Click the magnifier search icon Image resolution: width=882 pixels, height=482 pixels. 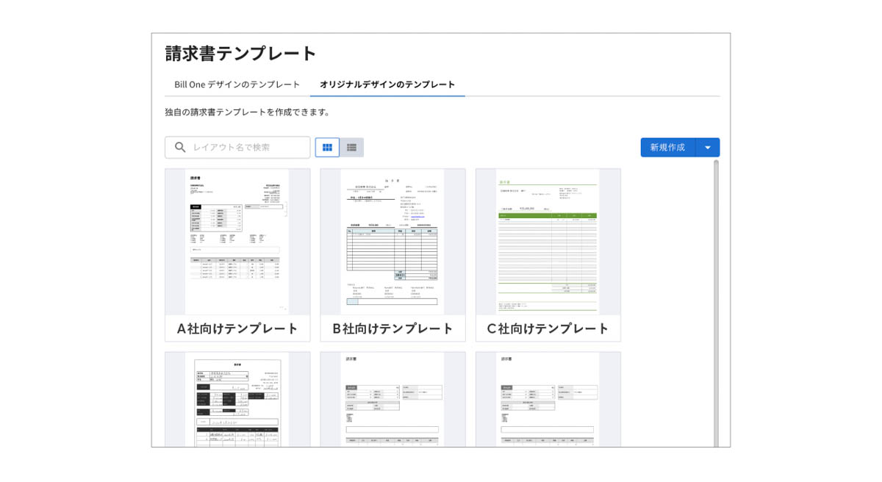click(x=180, y=148)
